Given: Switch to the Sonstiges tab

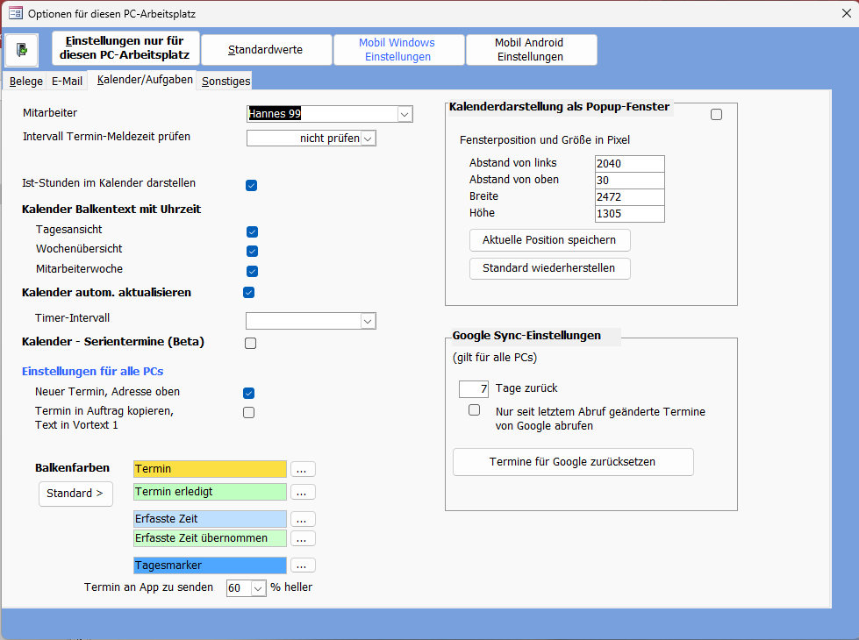Looking at the screenshot, I should [x=225, y=82].
